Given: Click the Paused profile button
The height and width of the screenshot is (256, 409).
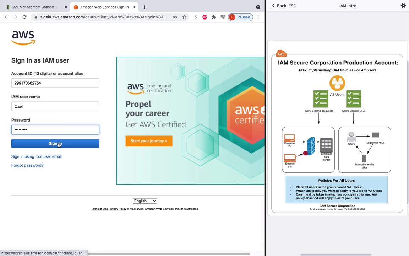Looking at the screenshot, I should coord(240,17).
